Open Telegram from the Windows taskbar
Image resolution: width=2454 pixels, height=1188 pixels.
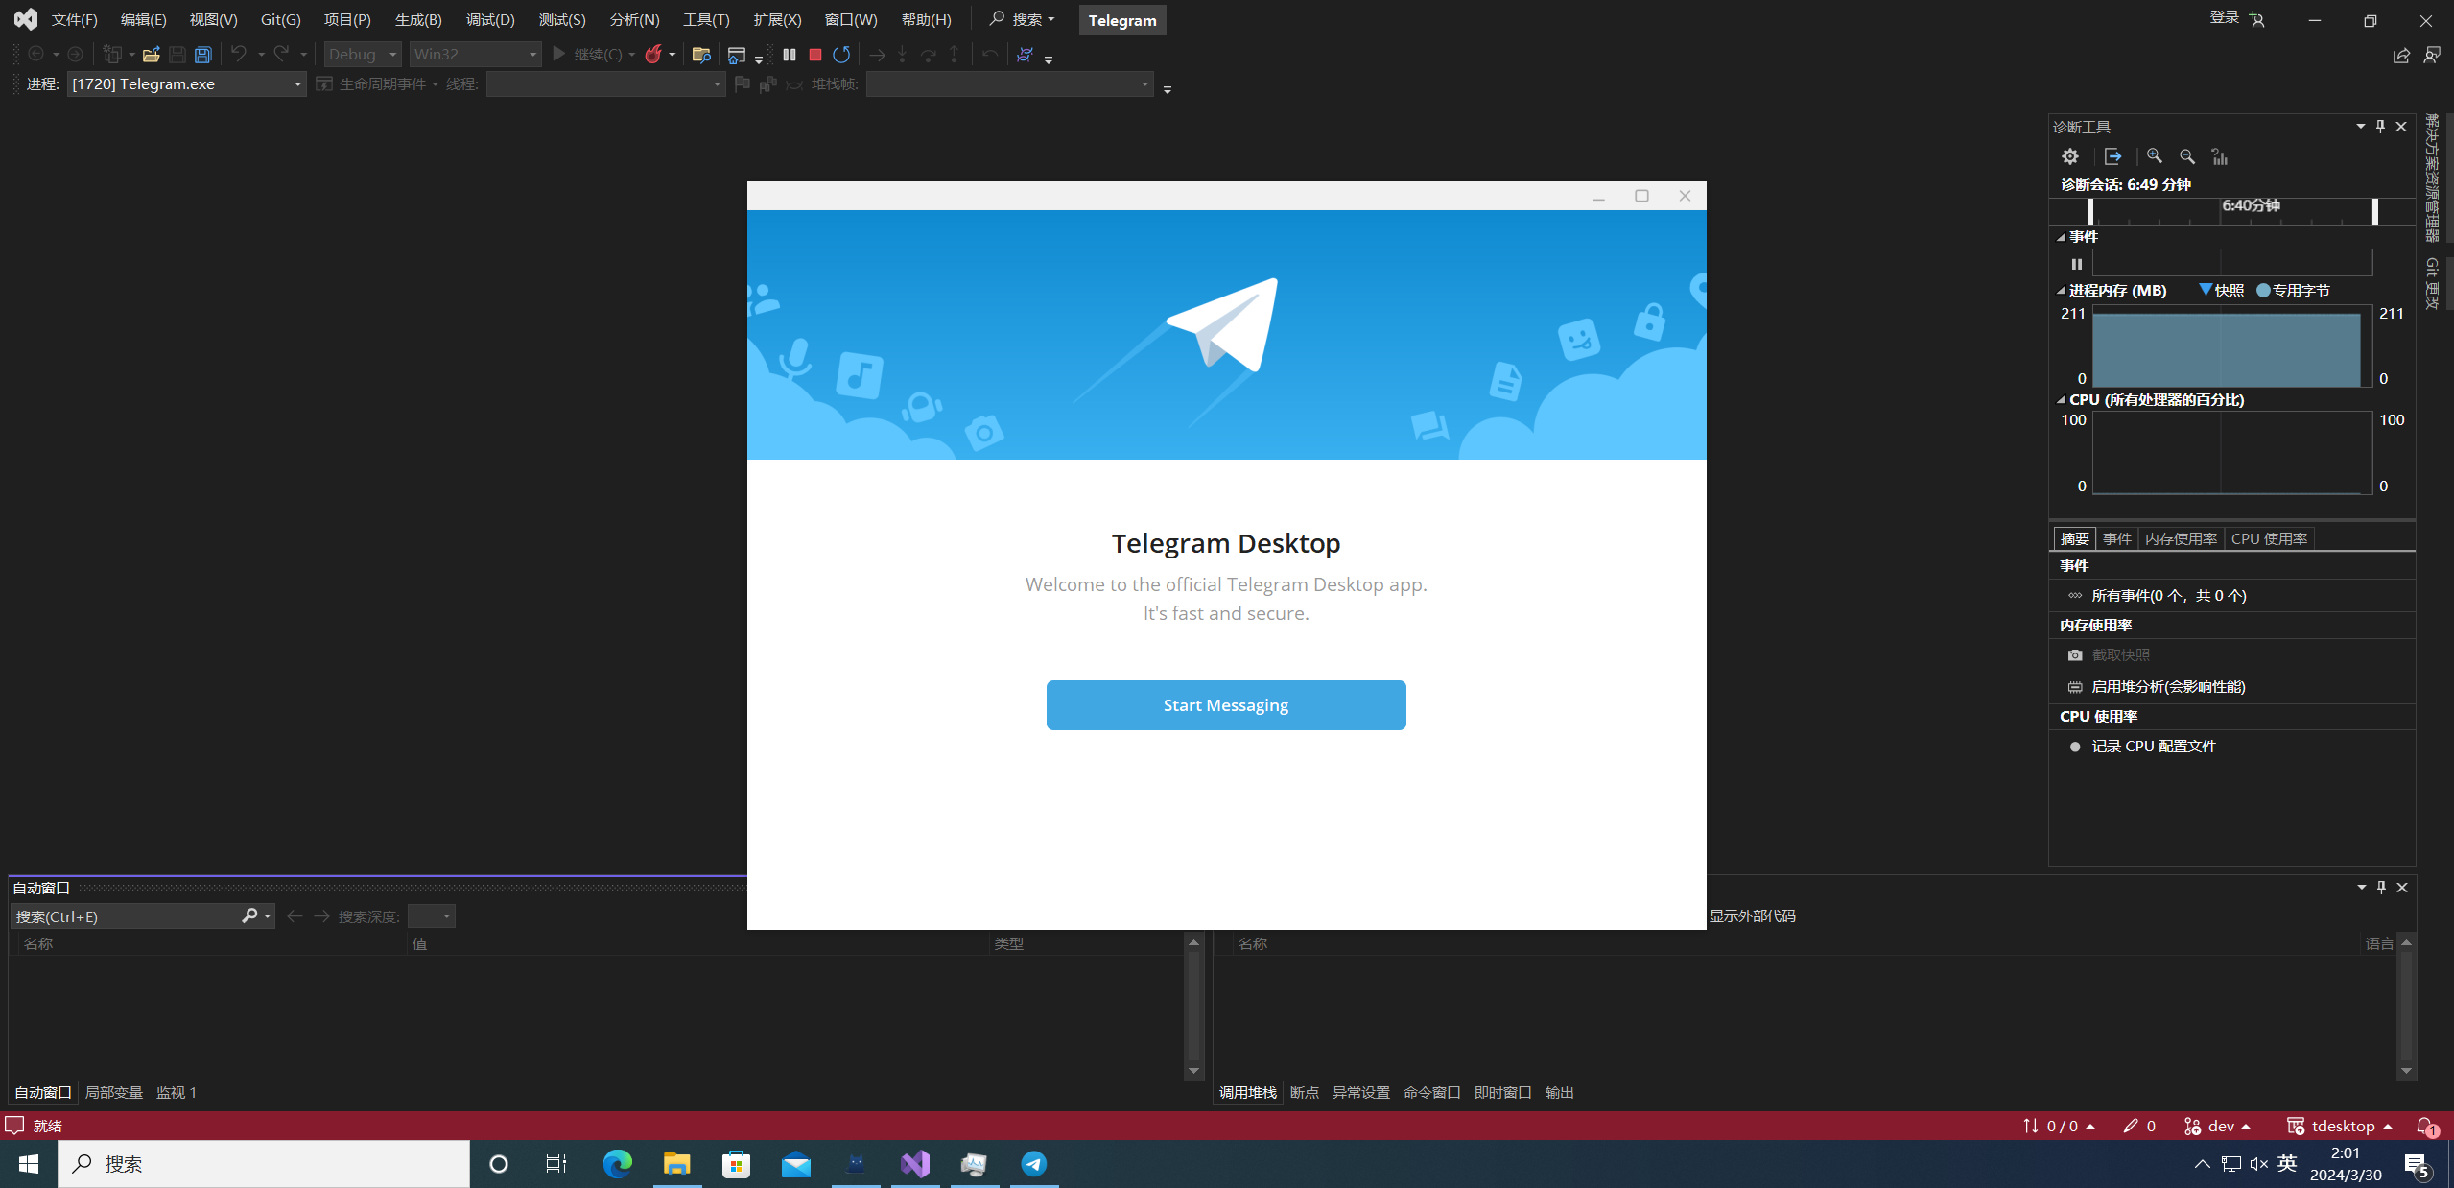pyautogui.click(x=1033, y=1164)
